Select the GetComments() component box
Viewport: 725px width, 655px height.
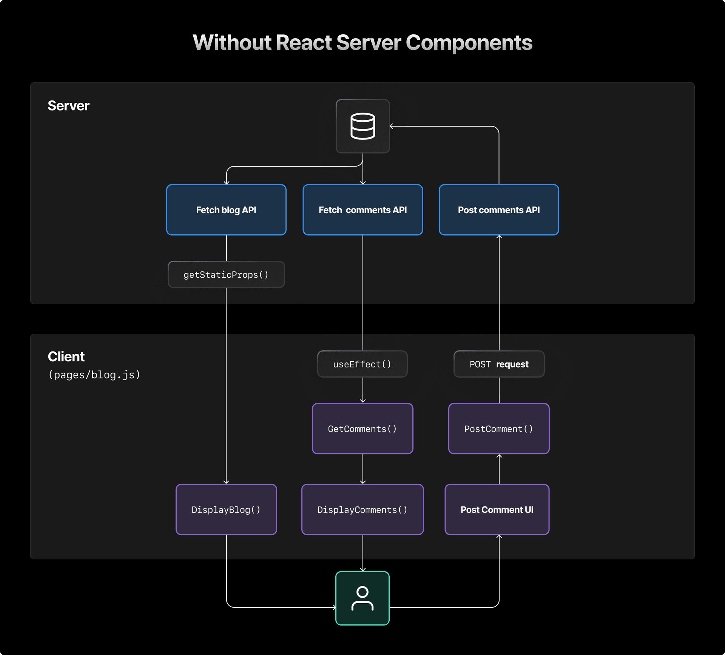point(362,429)
